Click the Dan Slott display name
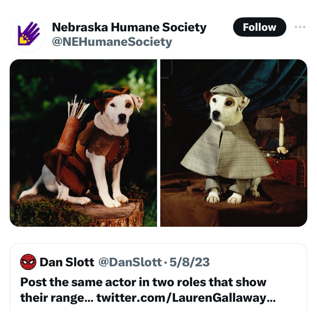The width and height of the screenshot is (317, 317). (67, 262)
